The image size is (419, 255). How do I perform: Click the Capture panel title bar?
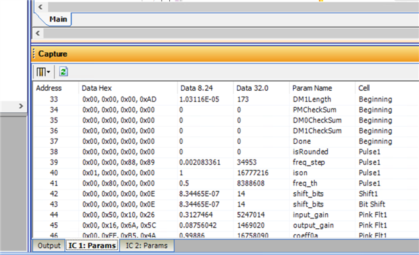point(226,54)
